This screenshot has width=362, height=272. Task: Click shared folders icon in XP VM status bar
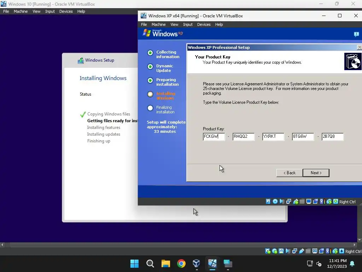pyautogui.click(x=302, y=202)
